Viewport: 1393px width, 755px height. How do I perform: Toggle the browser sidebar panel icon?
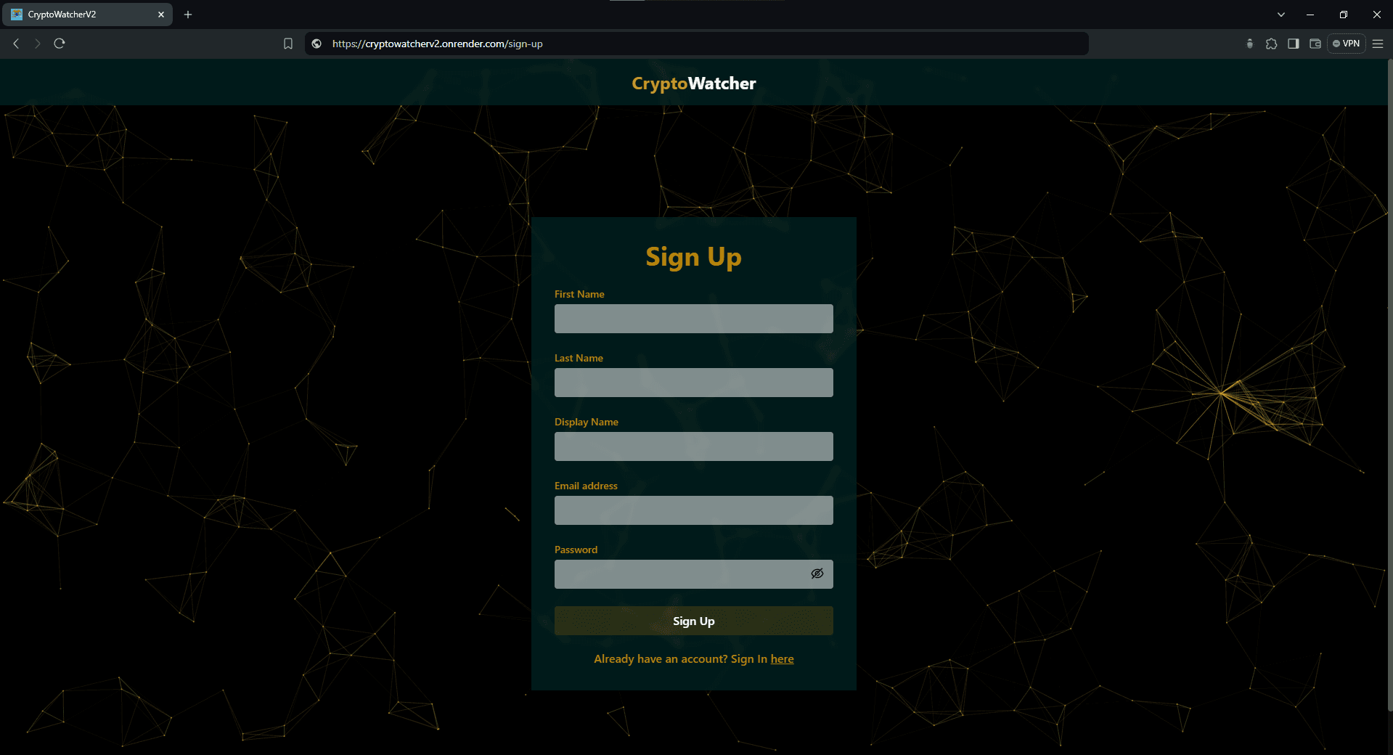(x=1293, y=44)
